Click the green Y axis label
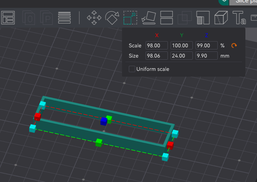Screen dimensions: 257x182 tap(181, 35)
